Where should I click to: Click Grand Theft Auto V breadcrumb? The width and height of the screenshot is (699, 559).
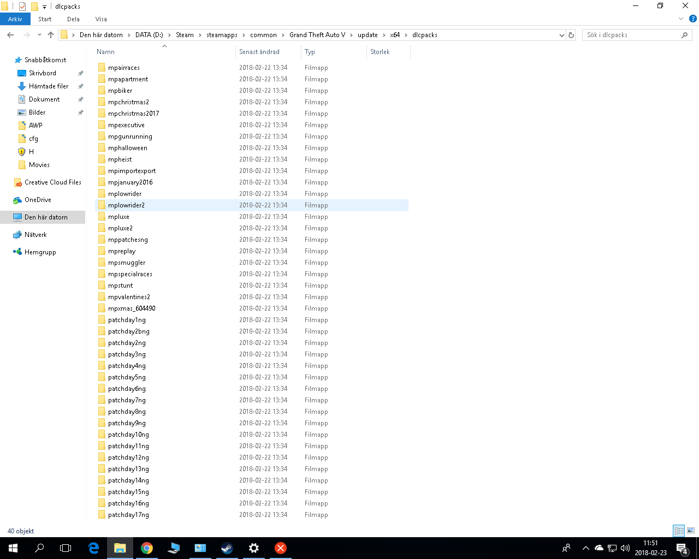(317, 35)
